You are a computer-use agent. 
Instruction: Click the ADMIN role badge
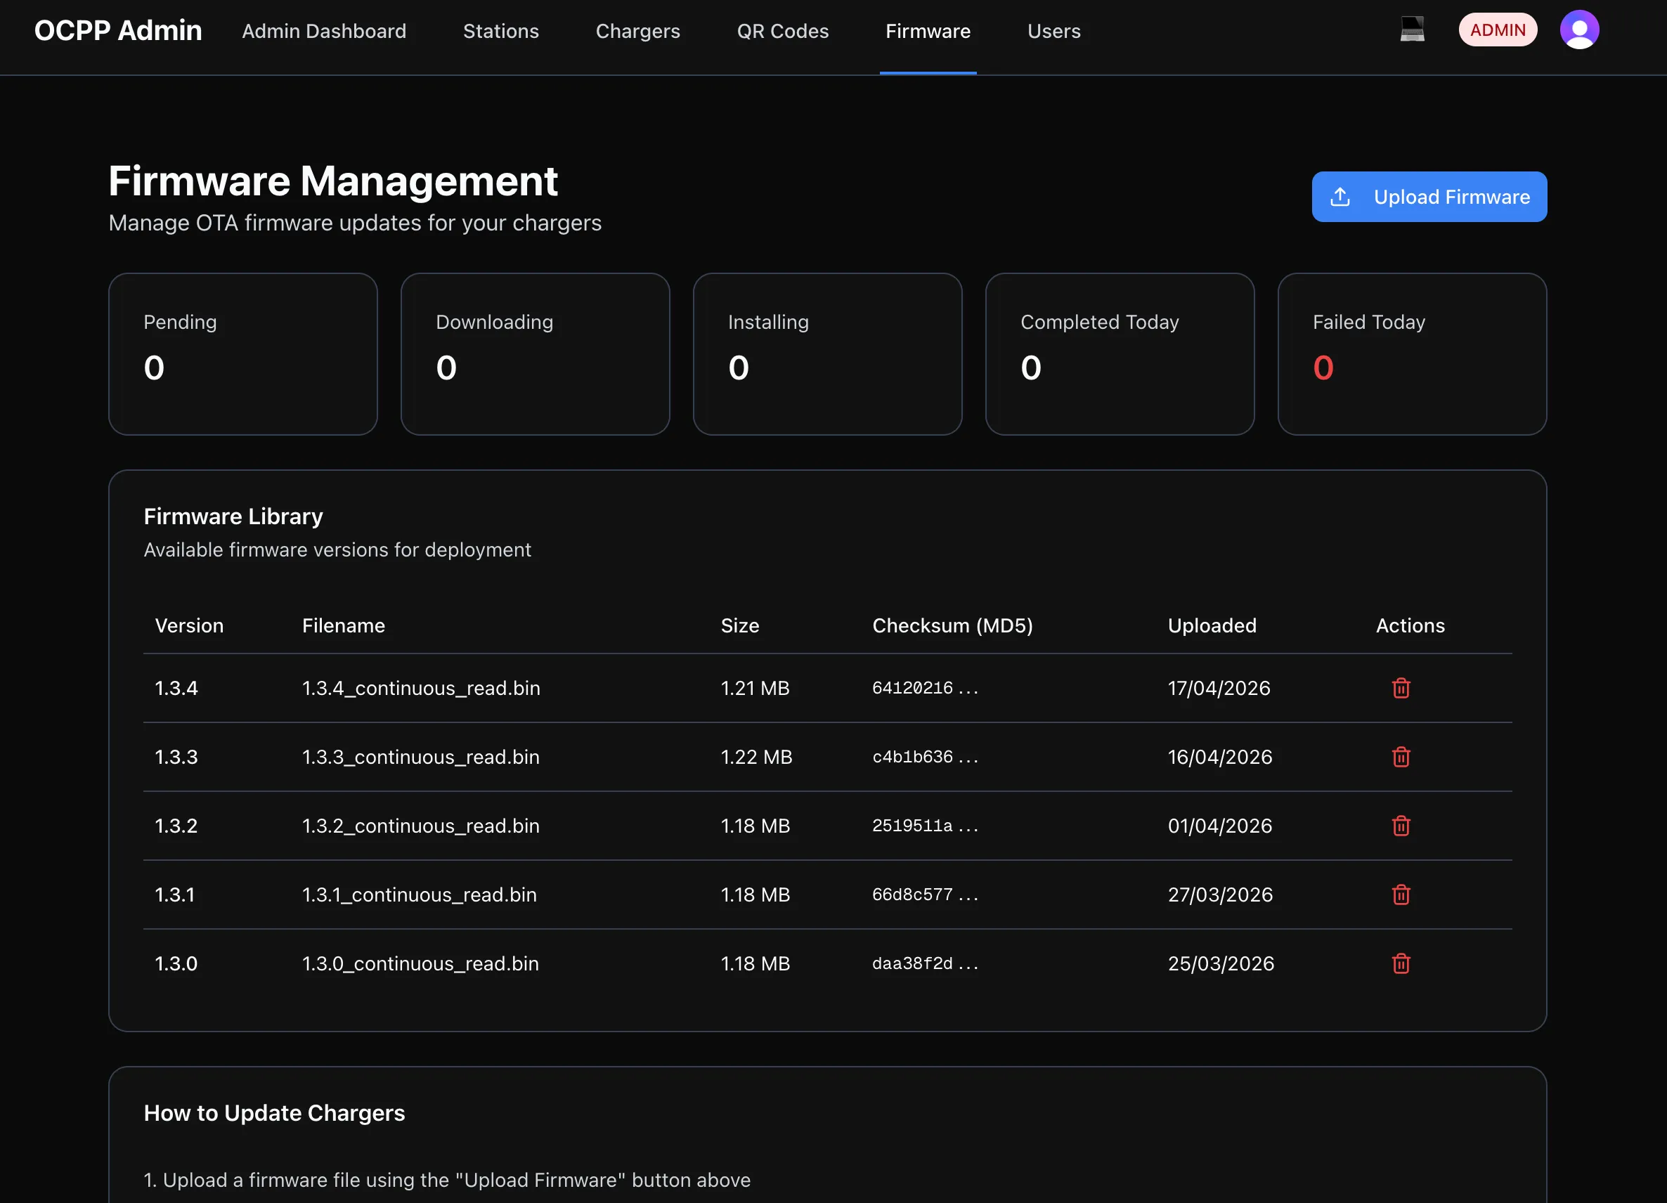(x=1497, y=30)
